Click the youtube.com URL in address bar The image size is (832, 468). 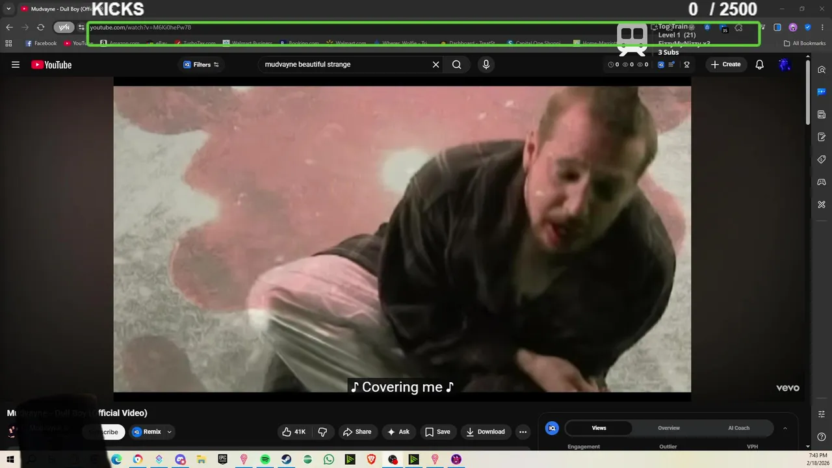pos(140,27)
